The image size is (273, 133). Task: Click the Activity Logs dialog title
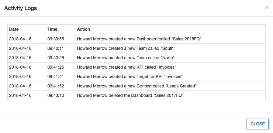click(x=20, y=8)
